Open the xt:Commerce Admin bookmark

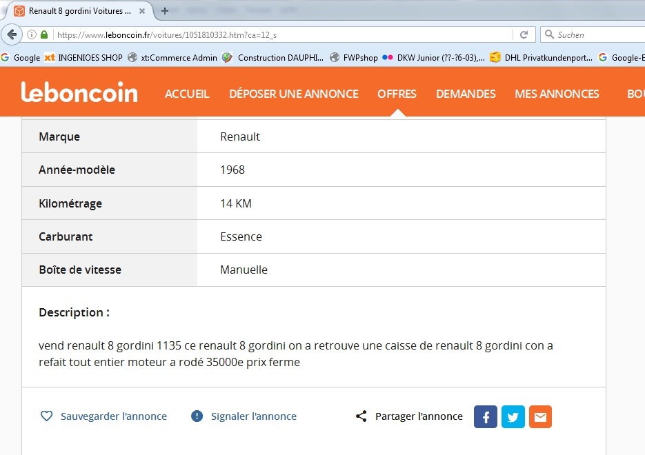click(172, 57)
